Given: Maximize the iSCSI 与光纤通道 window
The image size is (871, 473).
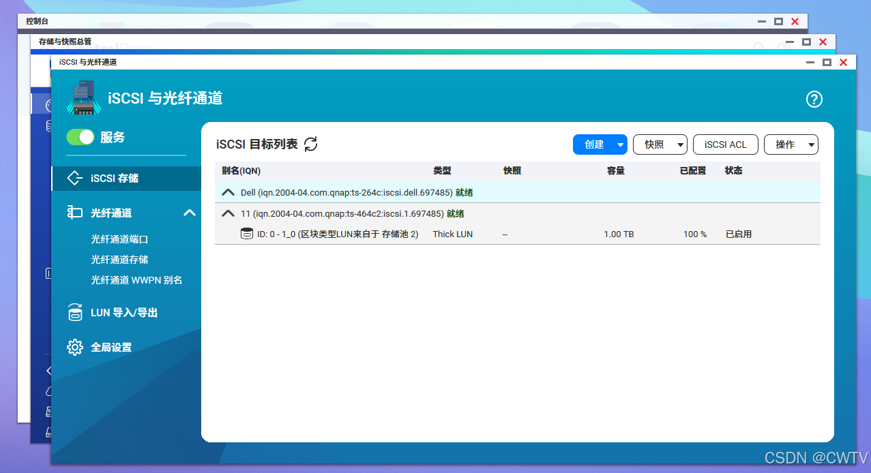Looking at the screenshot, I should coord(827,62).
